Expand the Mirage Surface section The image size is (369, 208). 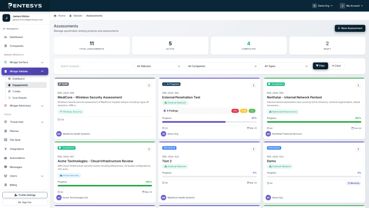[42, 63]
